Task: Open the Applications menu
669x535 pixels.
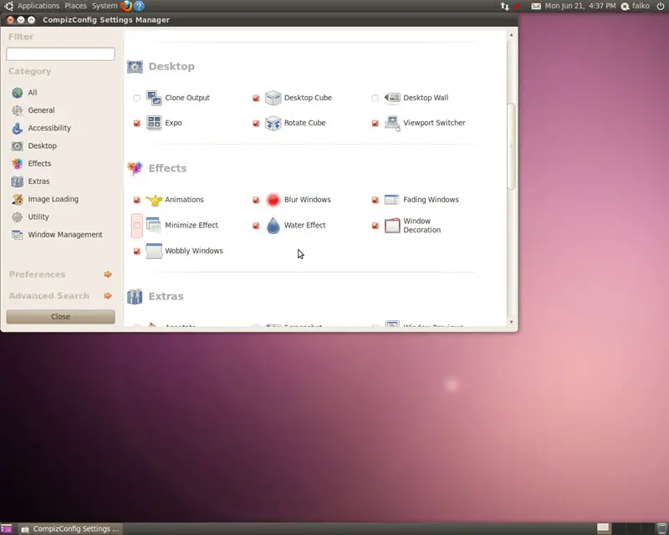Action: (38, 6)
